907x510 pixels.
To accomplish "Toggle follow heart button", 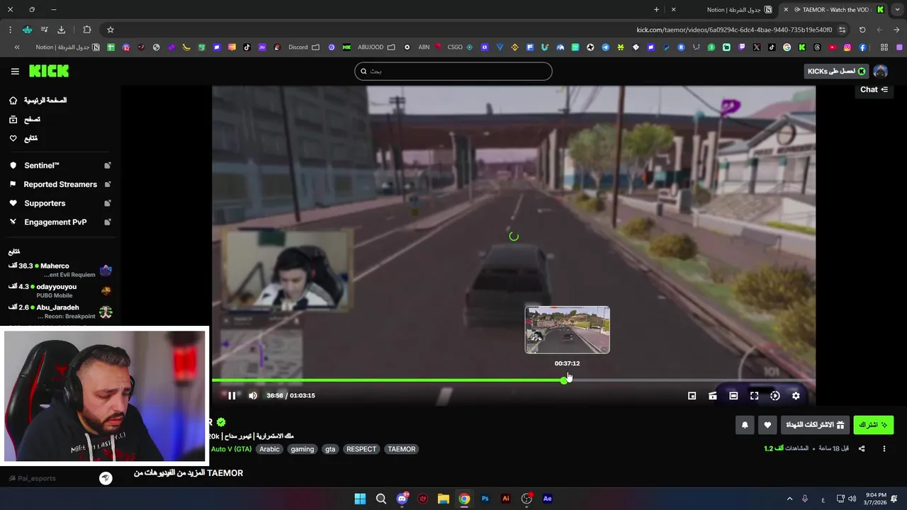I will click(x=767, y=425).
